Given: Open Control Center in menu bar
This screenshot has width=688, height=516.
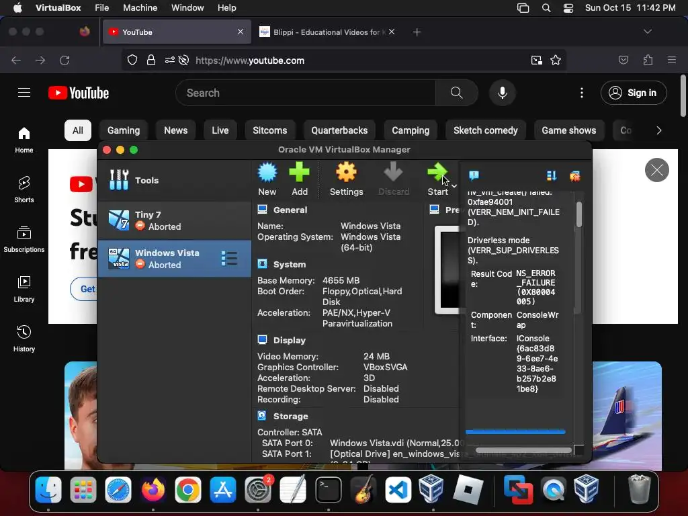Looking at the screenshot, I should [568, 8].
